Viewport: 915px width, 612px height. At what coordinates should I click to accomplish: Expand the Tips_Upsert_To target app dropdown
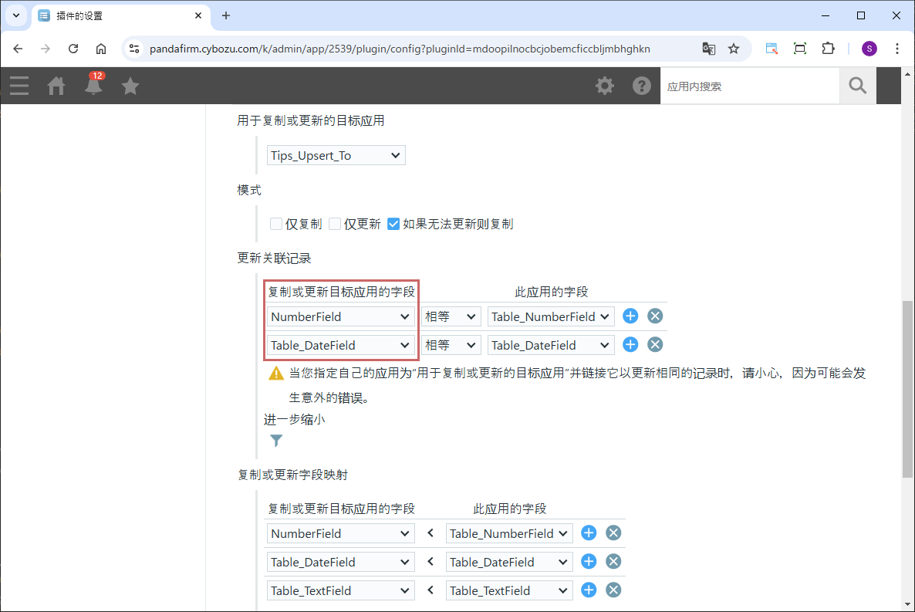click(x=336, y=155)
